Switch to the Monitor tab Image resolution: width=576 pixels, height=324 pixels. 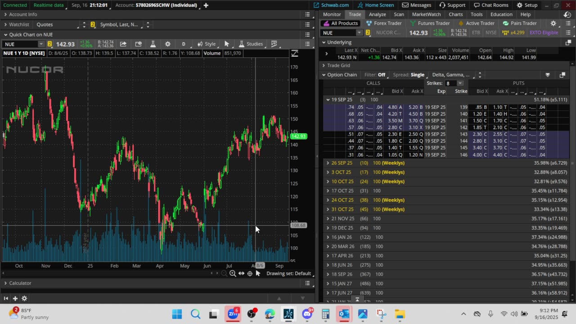click(332, 14)
